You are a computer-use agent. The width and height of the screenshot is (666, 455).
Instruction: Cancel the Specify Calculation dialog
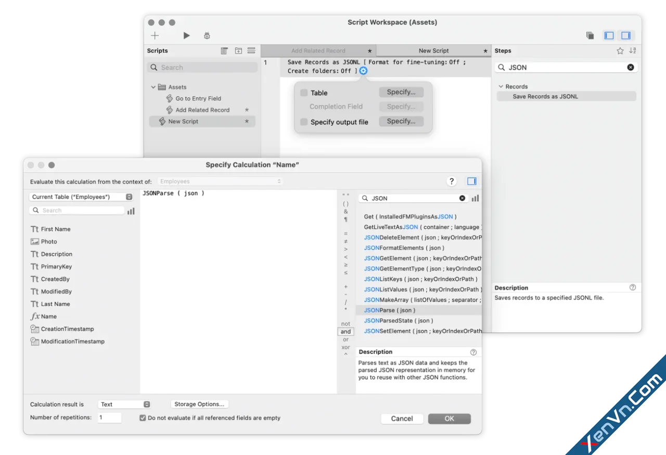pyautogui.click(x=402, y=419)
